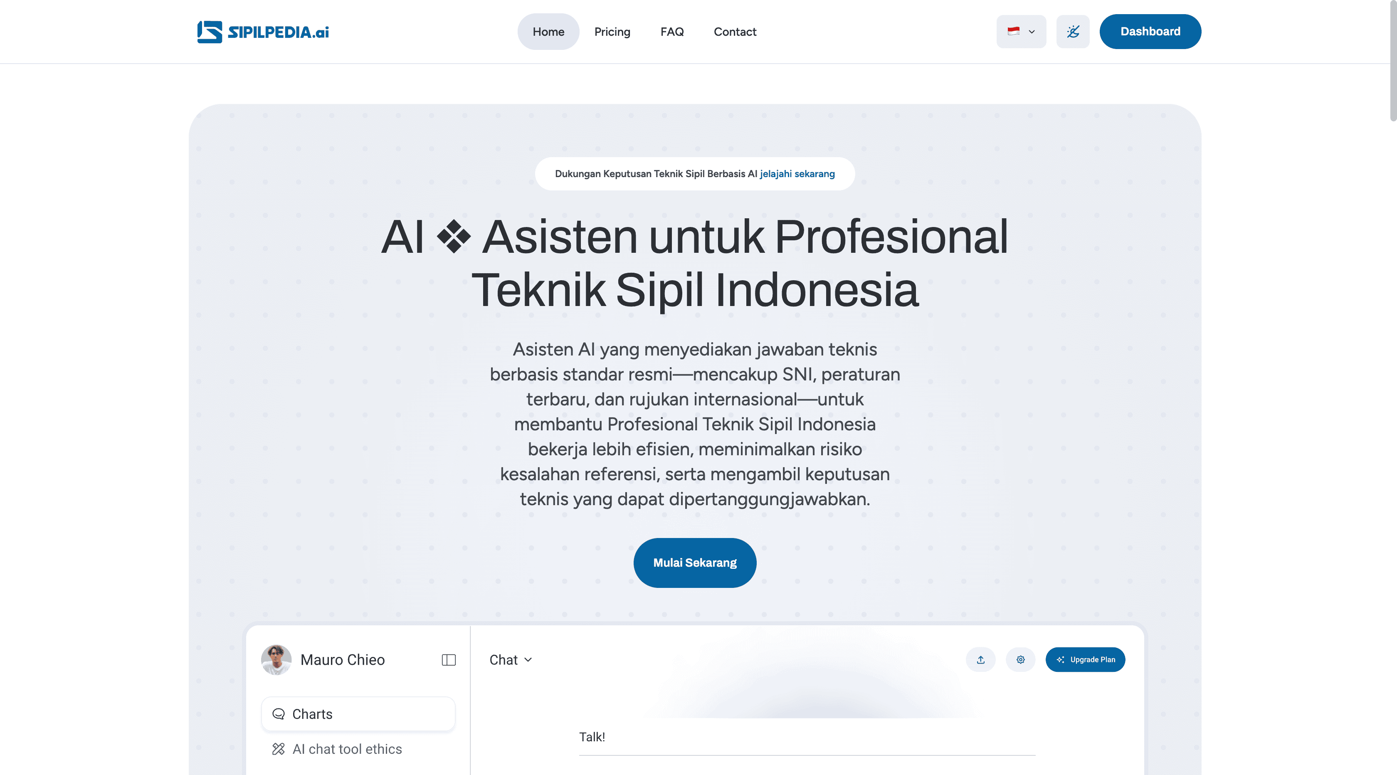The image size is (1397, 775).
Task: Select the Home navigation tab
Action: (548, 32)
